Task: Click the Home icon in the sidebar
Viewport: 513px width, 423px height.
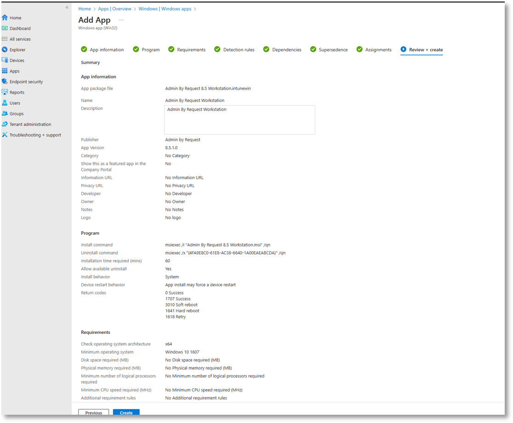Action: click(5, 17)
